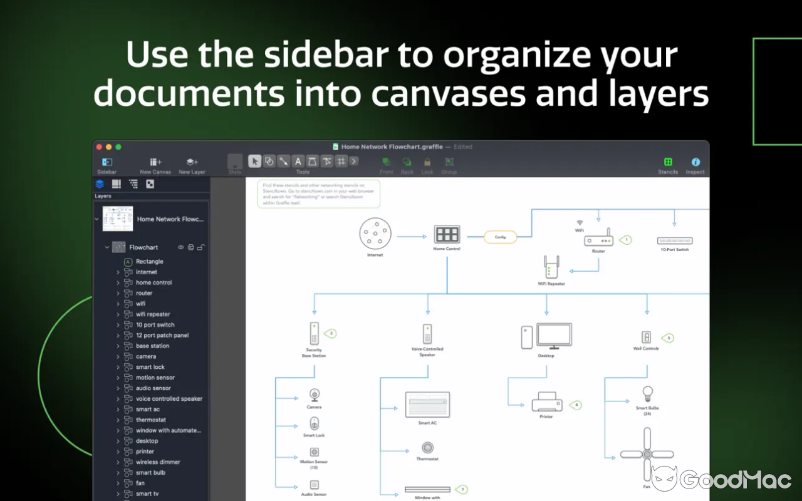Select the Rectangle item in layers

tap(149, 262)
